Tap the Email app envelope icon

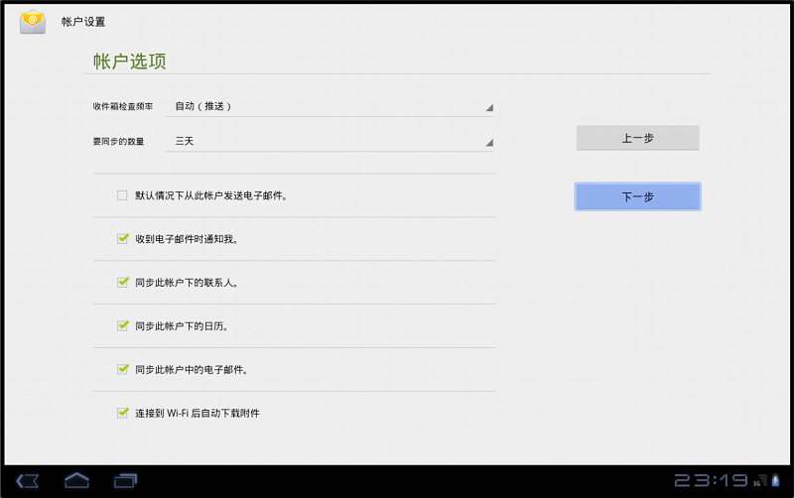[x=33, y=22]
